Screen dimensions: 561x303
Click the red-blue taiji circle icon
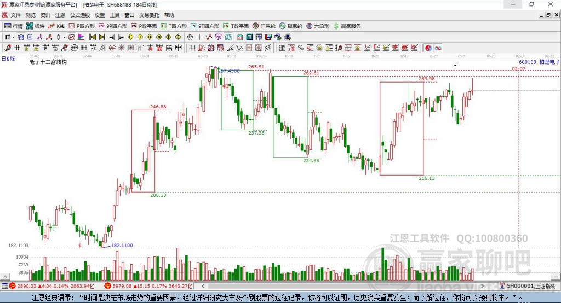coord(428,48)
